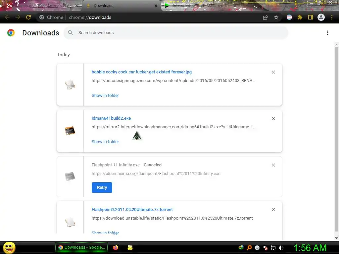The height and width of the screenshot is (254, 339).
Task: Remove idman641build2.exe from the list
Action: click(273, 118)
